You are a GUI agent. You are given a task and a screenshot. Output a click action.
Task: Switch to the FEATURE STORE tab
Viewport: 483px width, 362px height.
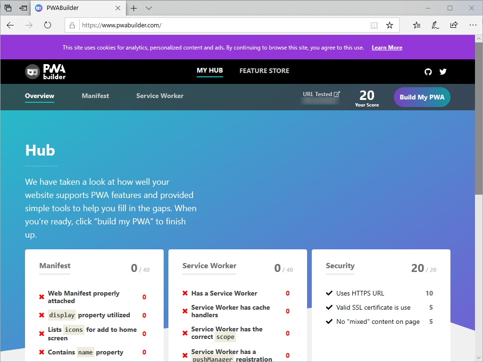tap(264, 71)
